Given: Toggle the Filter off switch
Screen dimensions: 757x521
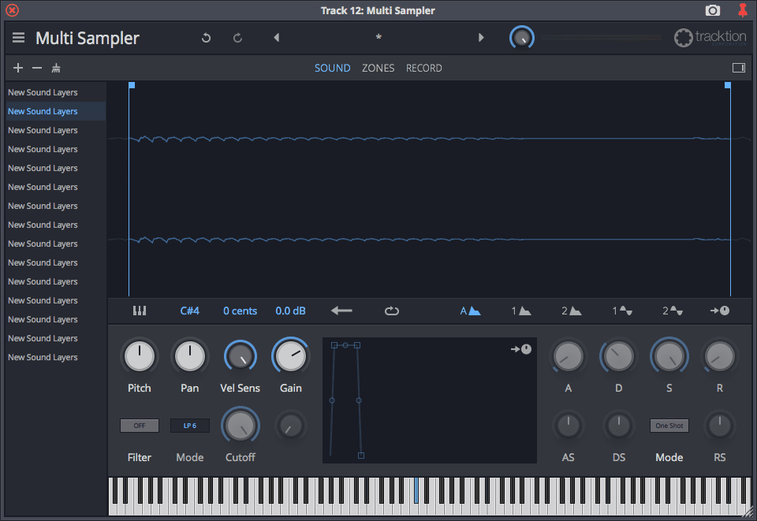Looking at the screenshot, I should click(x=140, y=425).
